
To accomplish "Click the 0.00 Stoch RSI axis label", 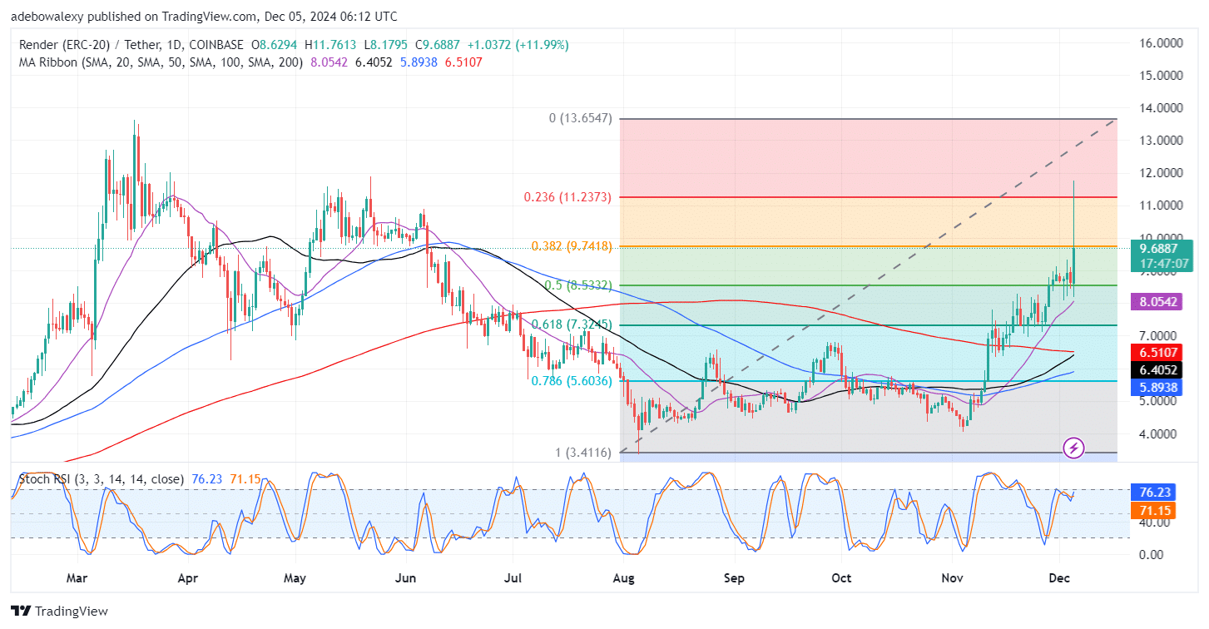I will click(1152, 554).
